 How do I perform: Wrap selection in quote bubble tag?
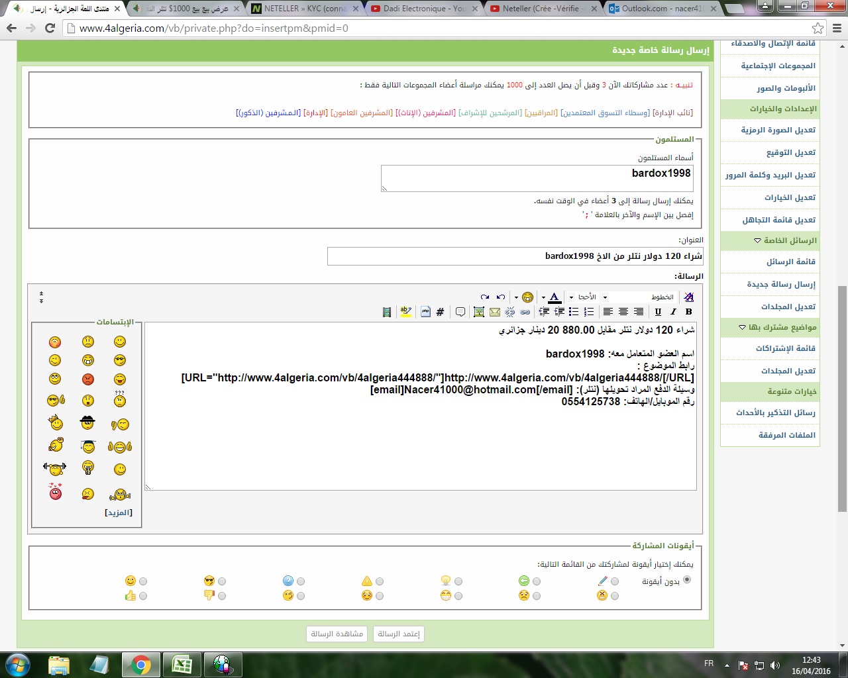point(460,312)
